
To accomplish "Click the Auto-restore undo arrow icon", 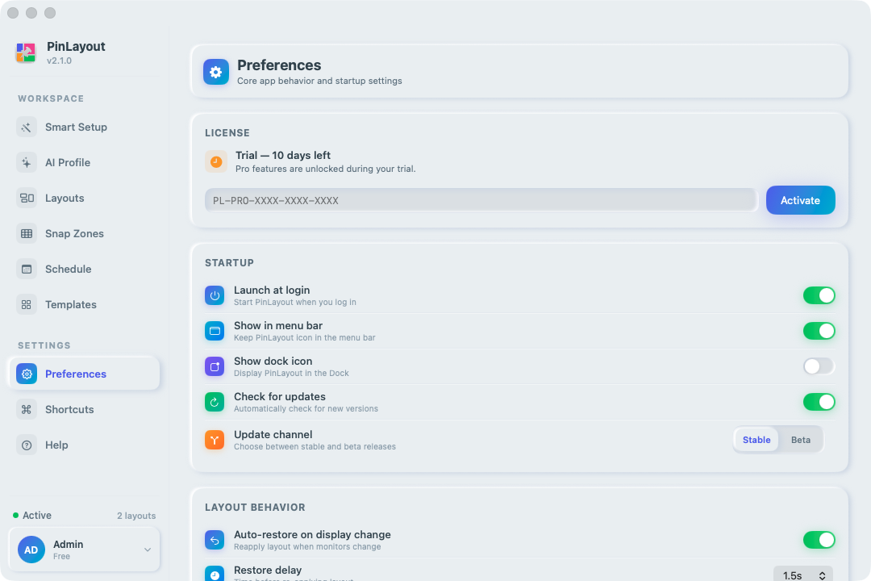I will click(215, 541).
